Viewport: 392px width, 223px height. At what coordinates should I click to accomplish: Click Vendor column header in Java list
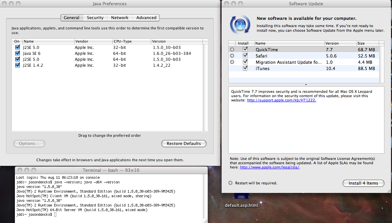[x=93, y=41]
